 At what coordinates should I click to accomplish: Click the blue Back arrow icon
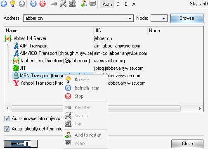tap(4, 4)
